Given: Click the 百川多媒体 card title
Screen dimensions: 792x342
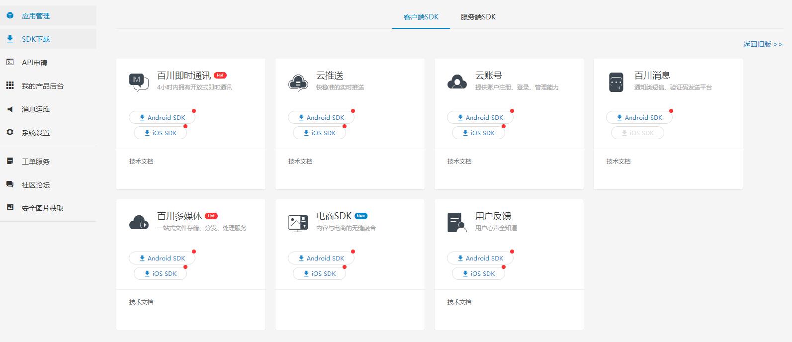Looking at the screenshot, I should [x=179, y=216].
